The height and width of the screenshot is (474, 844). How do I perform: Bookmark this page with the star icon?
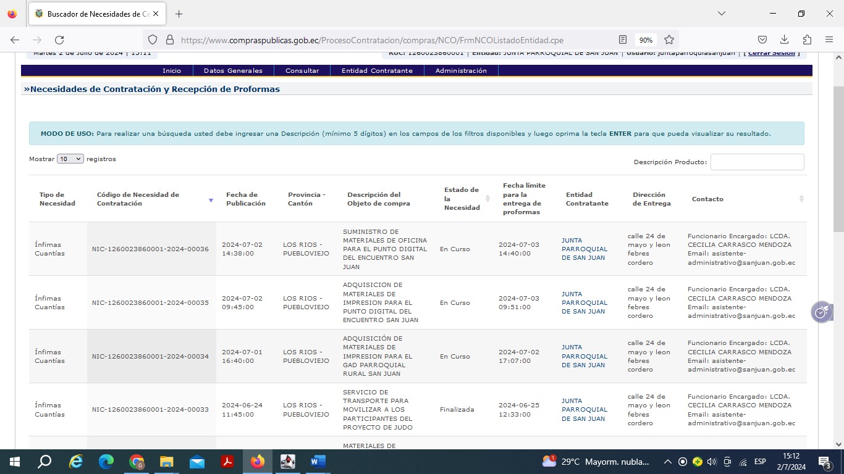tap(669, 40)
